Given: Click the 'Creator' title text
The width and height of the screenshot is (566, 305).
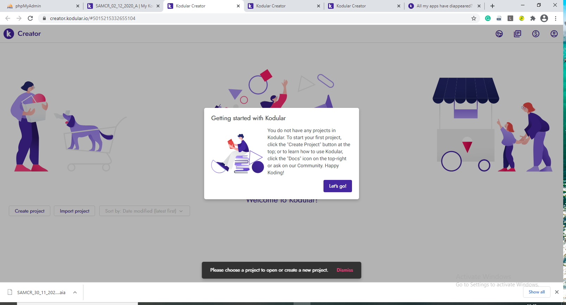Looking at the screenshot, I should pos(29,34).
